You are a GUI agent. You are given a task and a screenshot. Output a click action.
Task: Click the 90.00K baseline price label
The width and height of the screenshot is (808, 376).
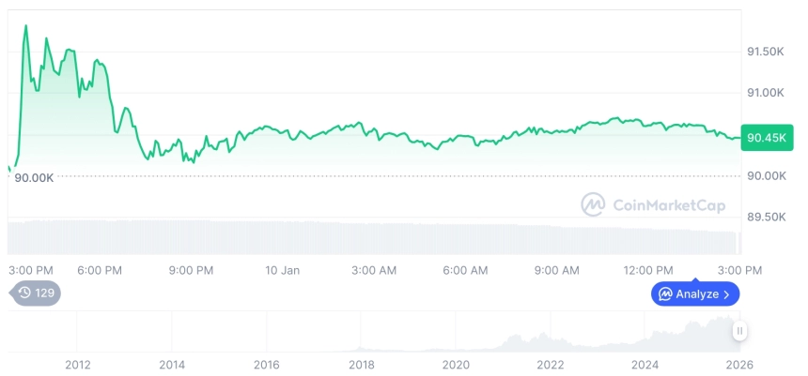(x=34, y=177)
